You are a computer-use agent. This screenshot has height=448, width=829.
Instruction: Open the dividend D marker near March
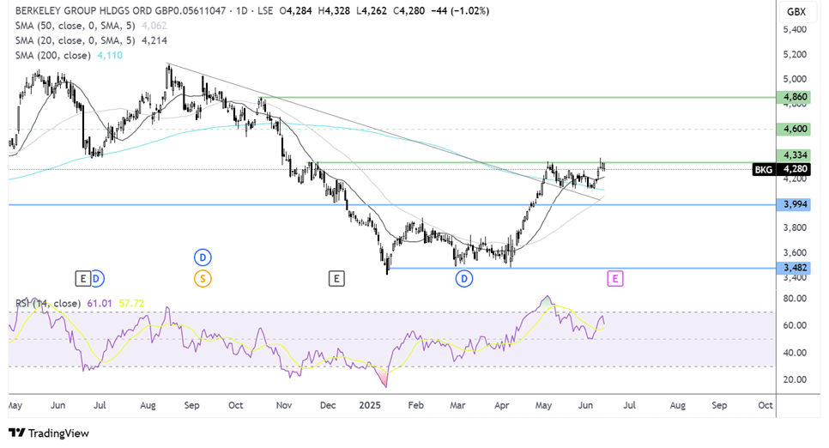click(464, 278)
